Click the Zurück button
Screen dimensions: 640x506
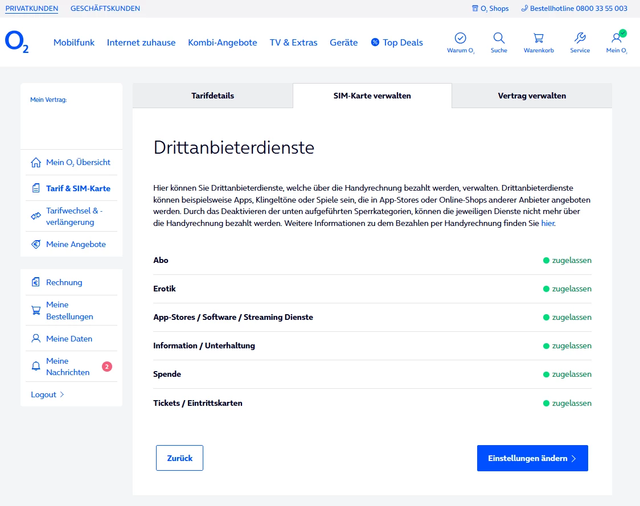pos(179,458)
